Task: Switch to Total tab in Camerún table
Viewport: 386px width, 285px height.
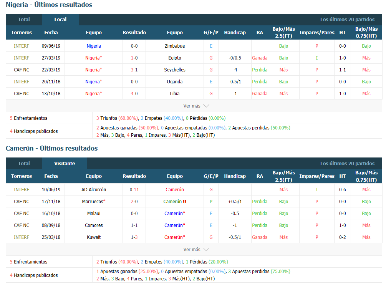Action: coord(24,163)
